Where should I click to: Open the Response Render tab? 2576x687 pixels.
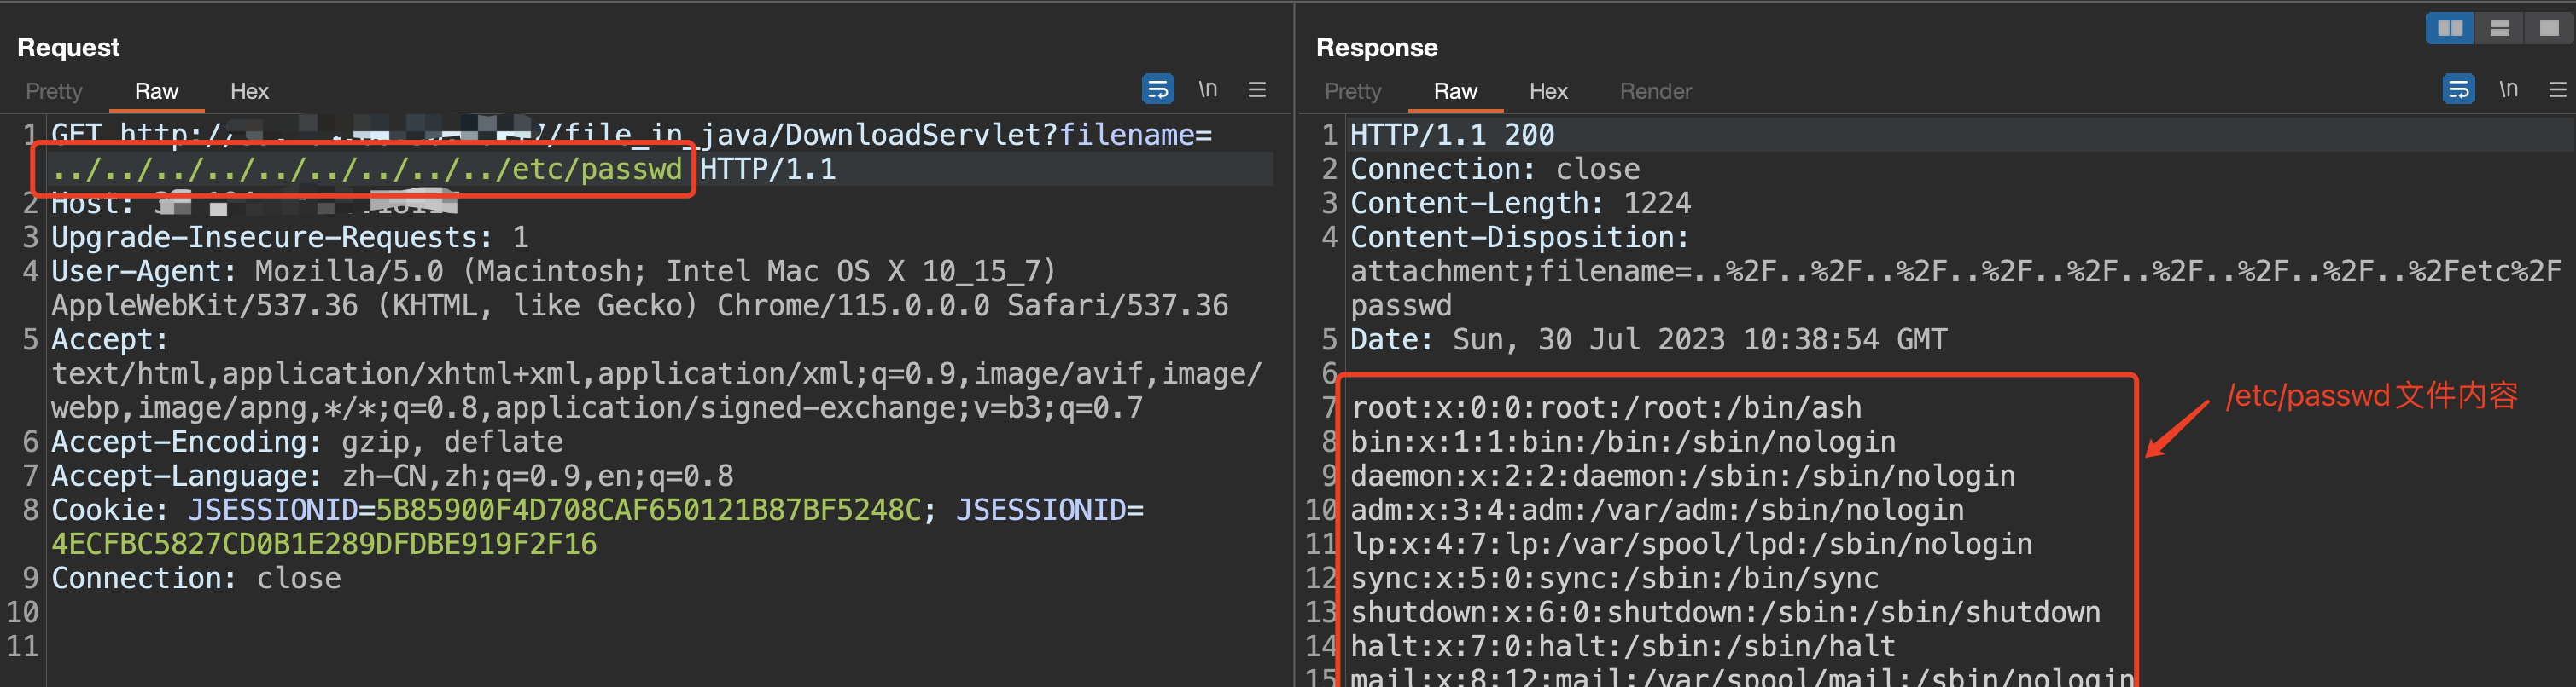coord(1655,91)
